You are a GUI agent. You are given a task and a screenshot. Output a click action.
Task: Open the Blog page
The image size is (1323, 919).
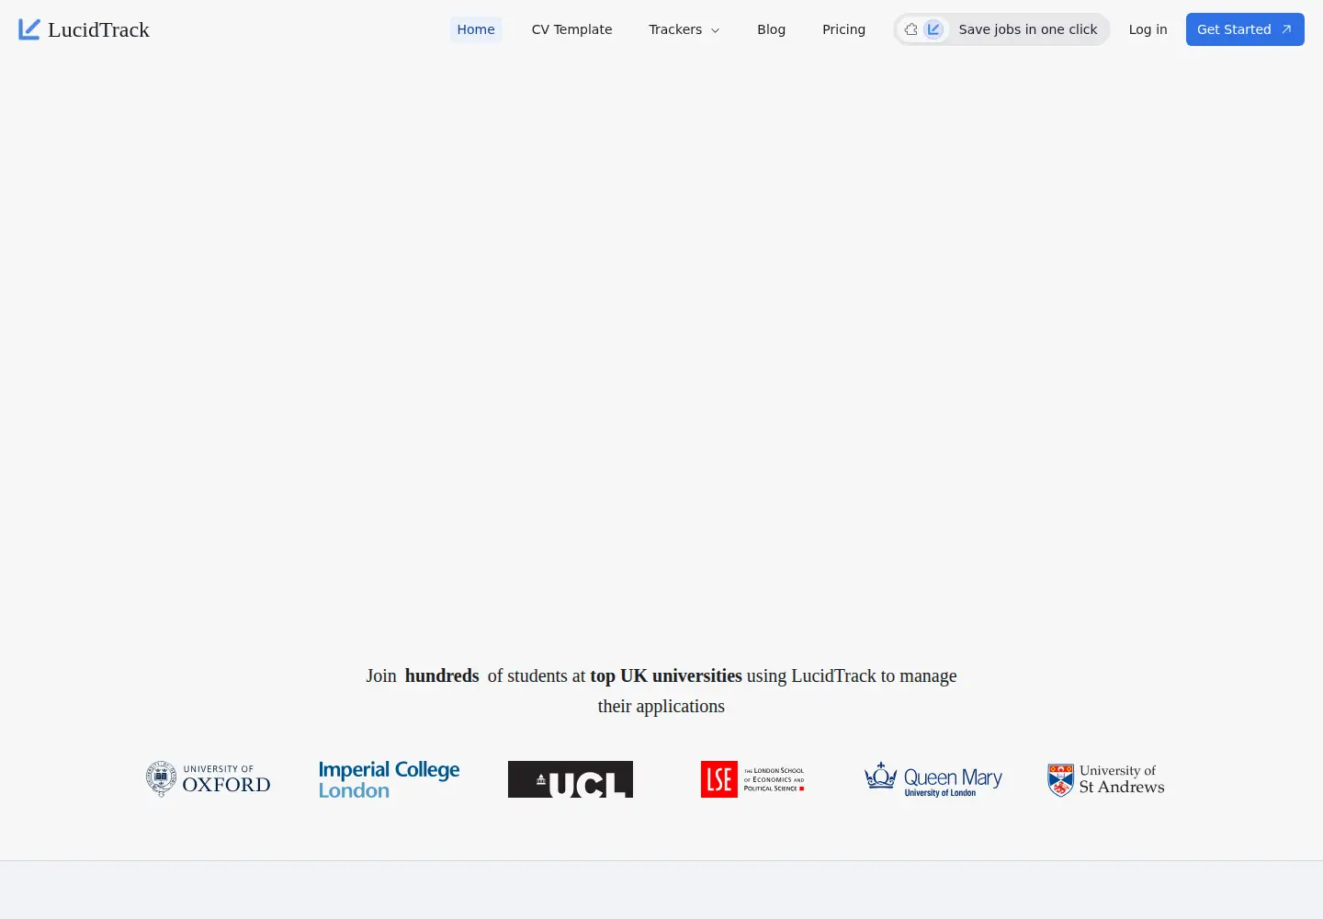click(x=771, y=29)
